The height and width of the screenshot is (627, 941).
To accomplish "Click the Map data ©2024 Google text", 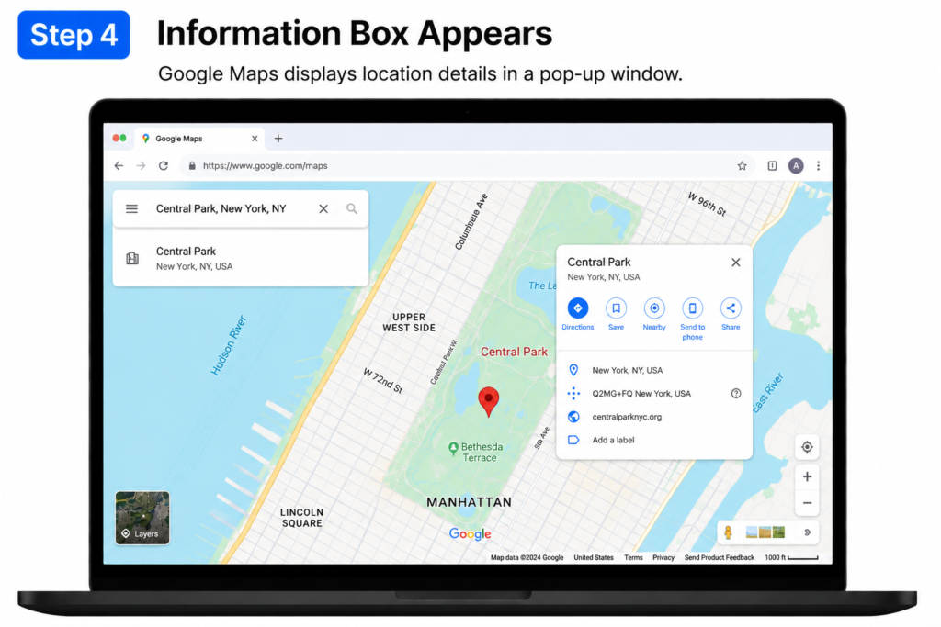I will point(527,557).
